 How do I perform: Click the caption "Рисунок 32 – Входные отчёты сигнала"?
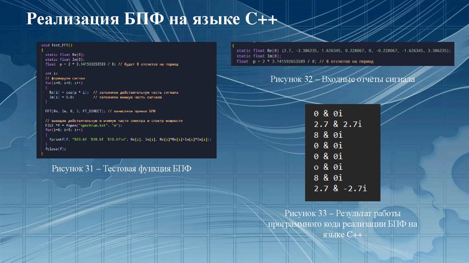(x=343, y=79)
